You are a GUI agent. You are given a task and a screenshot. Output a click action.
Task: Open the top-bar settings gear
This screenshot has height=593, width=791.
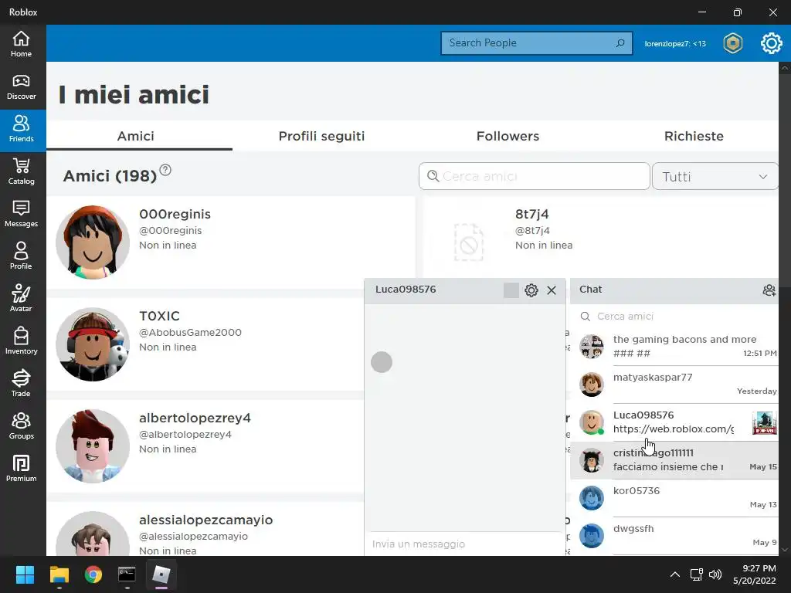(772, 43)
